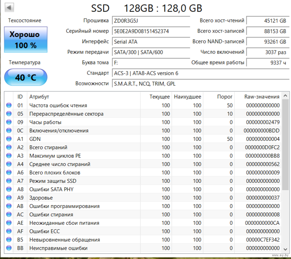Click the Прошивка field ZD0R3G5J
Screen dimensions: 291x259
[x=151, y=21]
